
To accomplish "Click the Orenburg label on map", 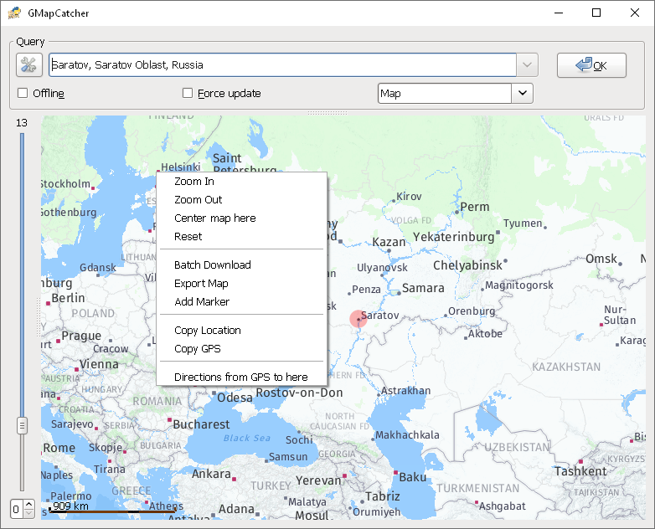I will coord(472,311).
